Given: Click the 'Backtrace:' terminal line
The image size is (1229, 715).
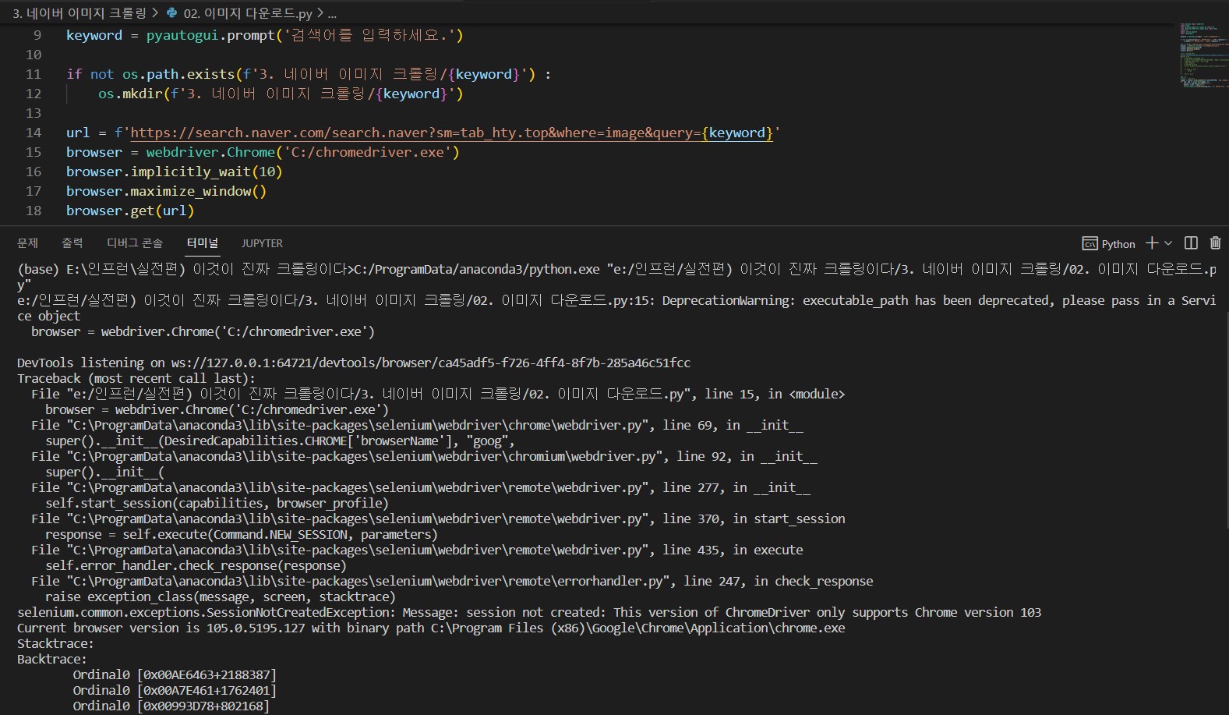Looking at the screenshot, I should coord(52,659).
